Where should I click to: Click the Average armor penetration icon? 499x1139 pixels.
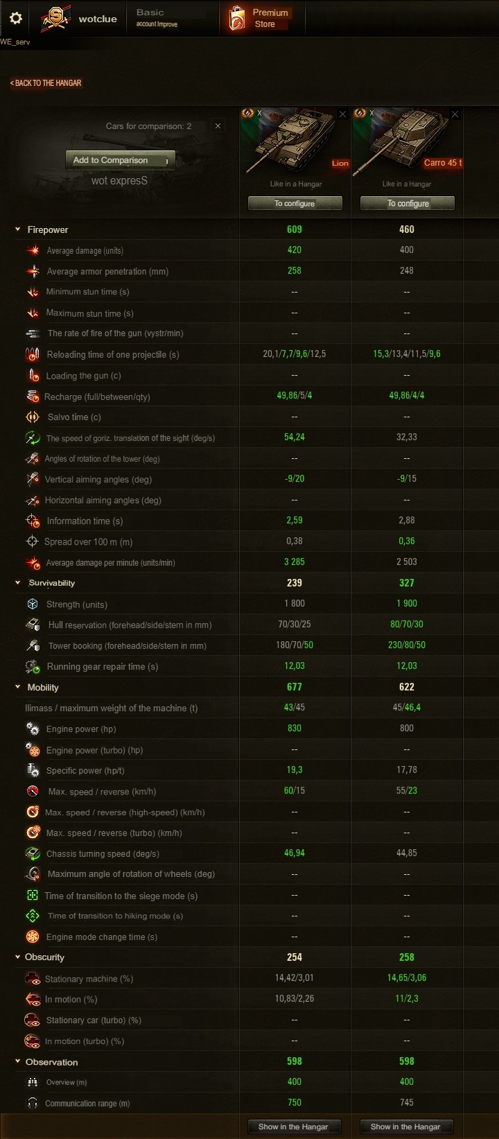[x=33, y=271]
